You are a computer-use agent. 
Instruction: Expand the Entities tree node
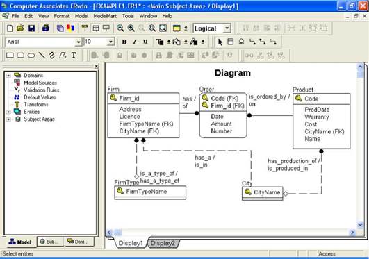(9, 112)
